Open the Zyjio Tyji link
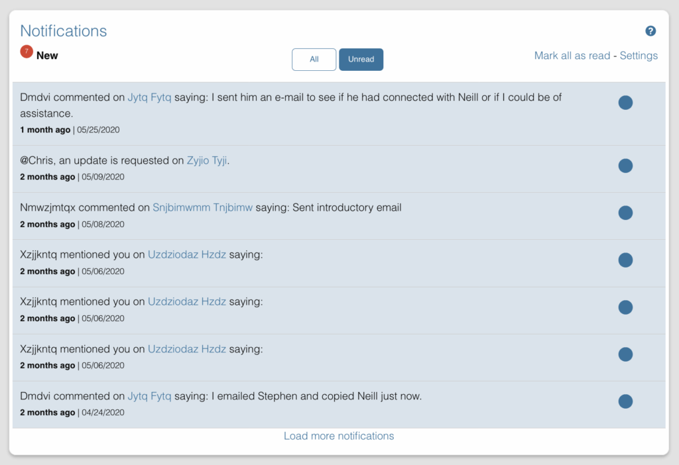The height and width of the screenshot is (465, 679). pyautogui.click(x=208, y=160)
